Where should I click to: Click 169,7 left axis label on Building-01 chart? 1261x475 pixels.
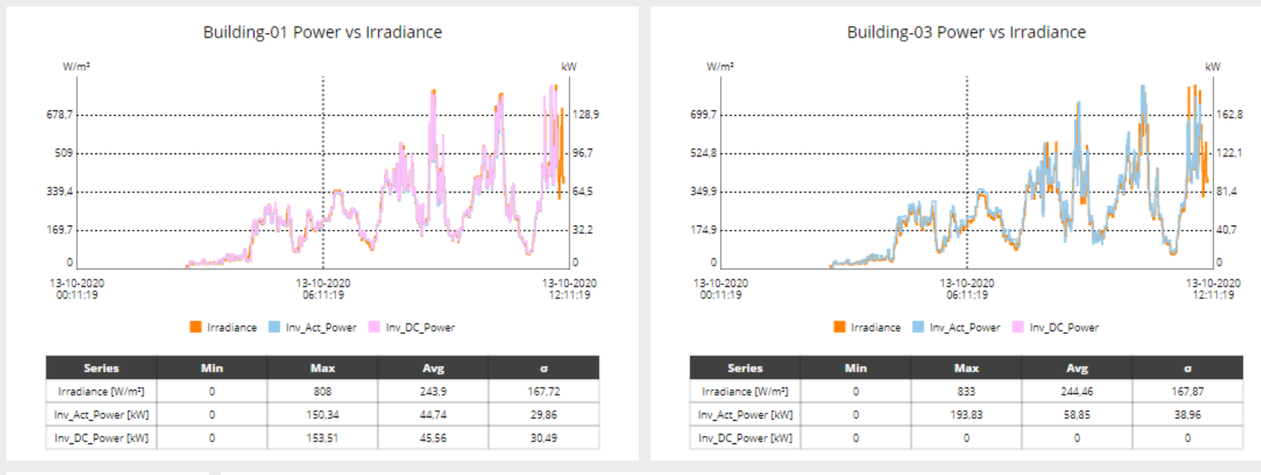tap(59, 229)
